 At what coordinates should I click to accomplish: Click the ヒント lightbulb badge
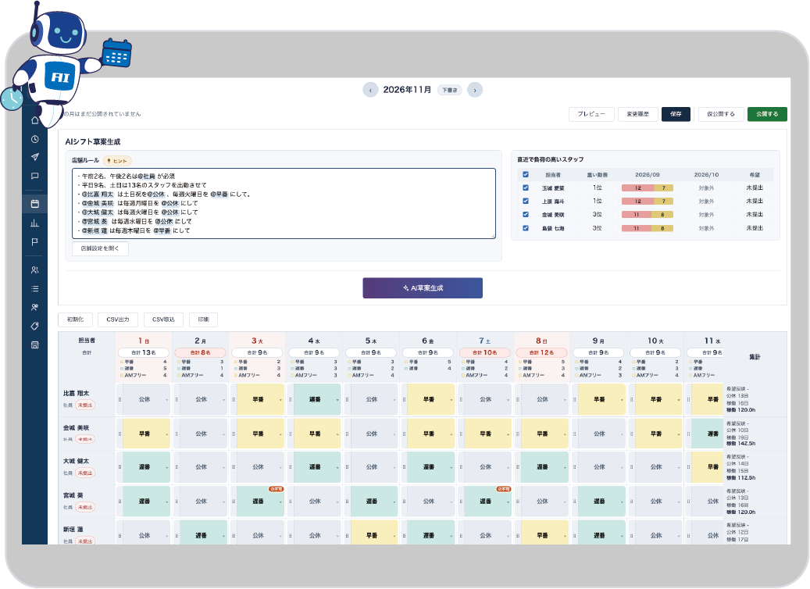coord(117,161)
